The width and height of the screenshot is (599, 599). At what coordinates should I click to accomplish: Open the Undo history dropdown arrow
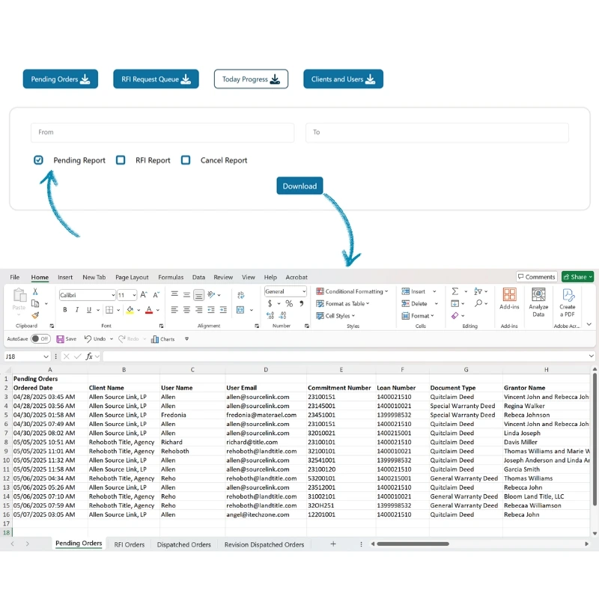[111, 339]
